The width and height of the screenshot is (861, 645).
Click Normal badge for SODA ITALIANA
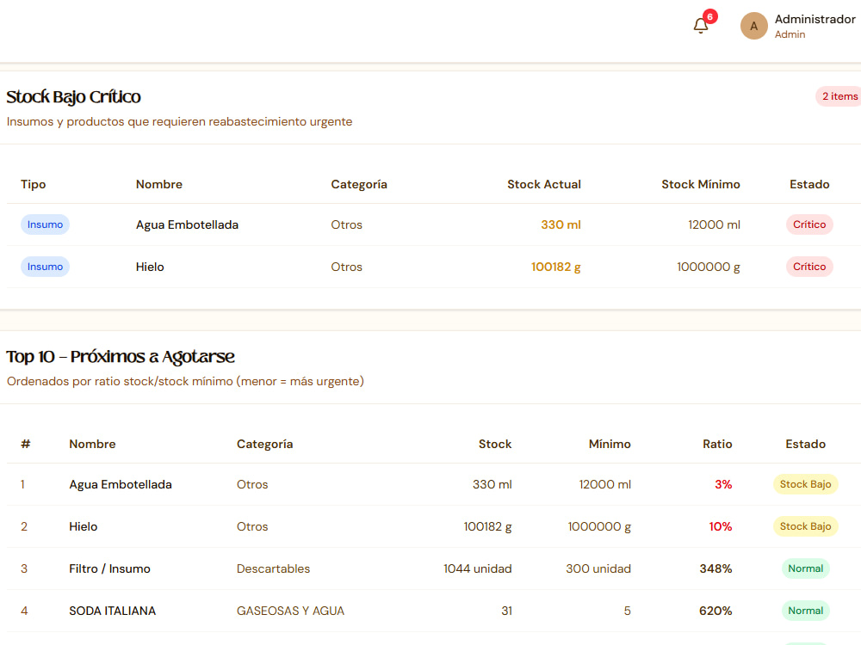click(806, 611)
